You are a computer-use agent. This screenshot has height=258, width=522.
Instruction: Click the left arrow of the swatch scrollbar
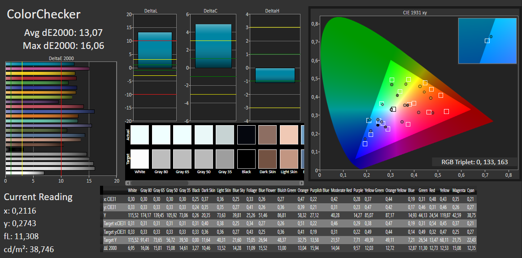(x=128, y=183)
